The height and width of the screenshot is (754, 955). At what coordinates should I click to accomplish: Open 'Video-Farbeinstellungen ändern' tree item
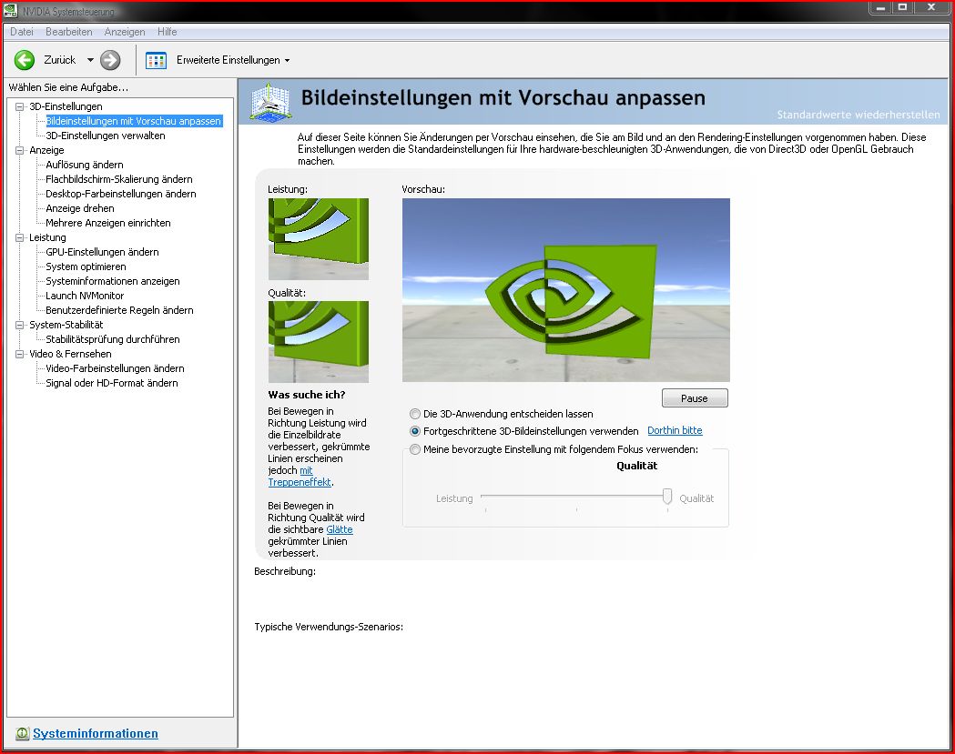pos(115,368)
